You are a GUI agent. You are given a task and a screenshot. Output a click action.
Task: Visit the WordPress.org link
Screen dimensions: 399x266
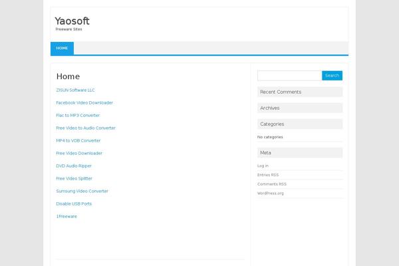(270, 194)
